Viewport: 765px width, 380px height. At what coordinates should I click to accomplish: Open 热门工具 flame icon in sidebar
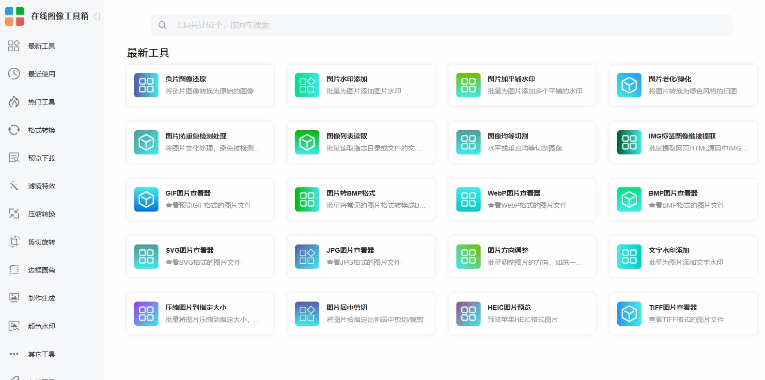[x=14, y=102]
